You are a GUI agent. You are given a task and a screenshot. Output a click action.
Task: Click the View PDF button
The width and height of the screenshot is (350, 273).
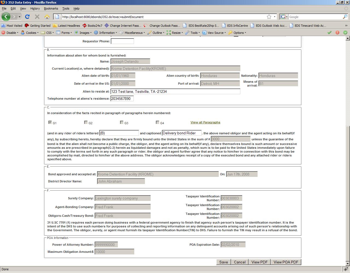click(x=259, y=262)
